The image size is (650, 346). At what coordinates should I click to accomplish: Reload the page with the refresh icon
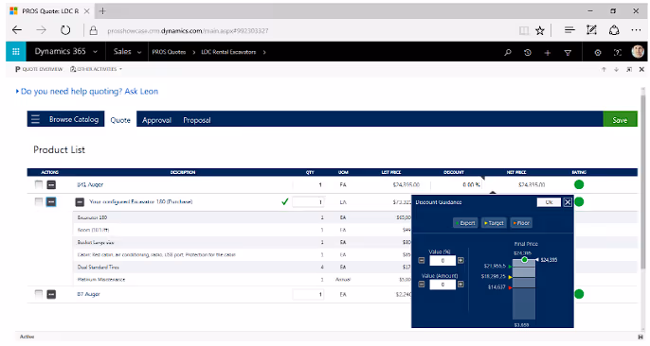click(65, 30)
